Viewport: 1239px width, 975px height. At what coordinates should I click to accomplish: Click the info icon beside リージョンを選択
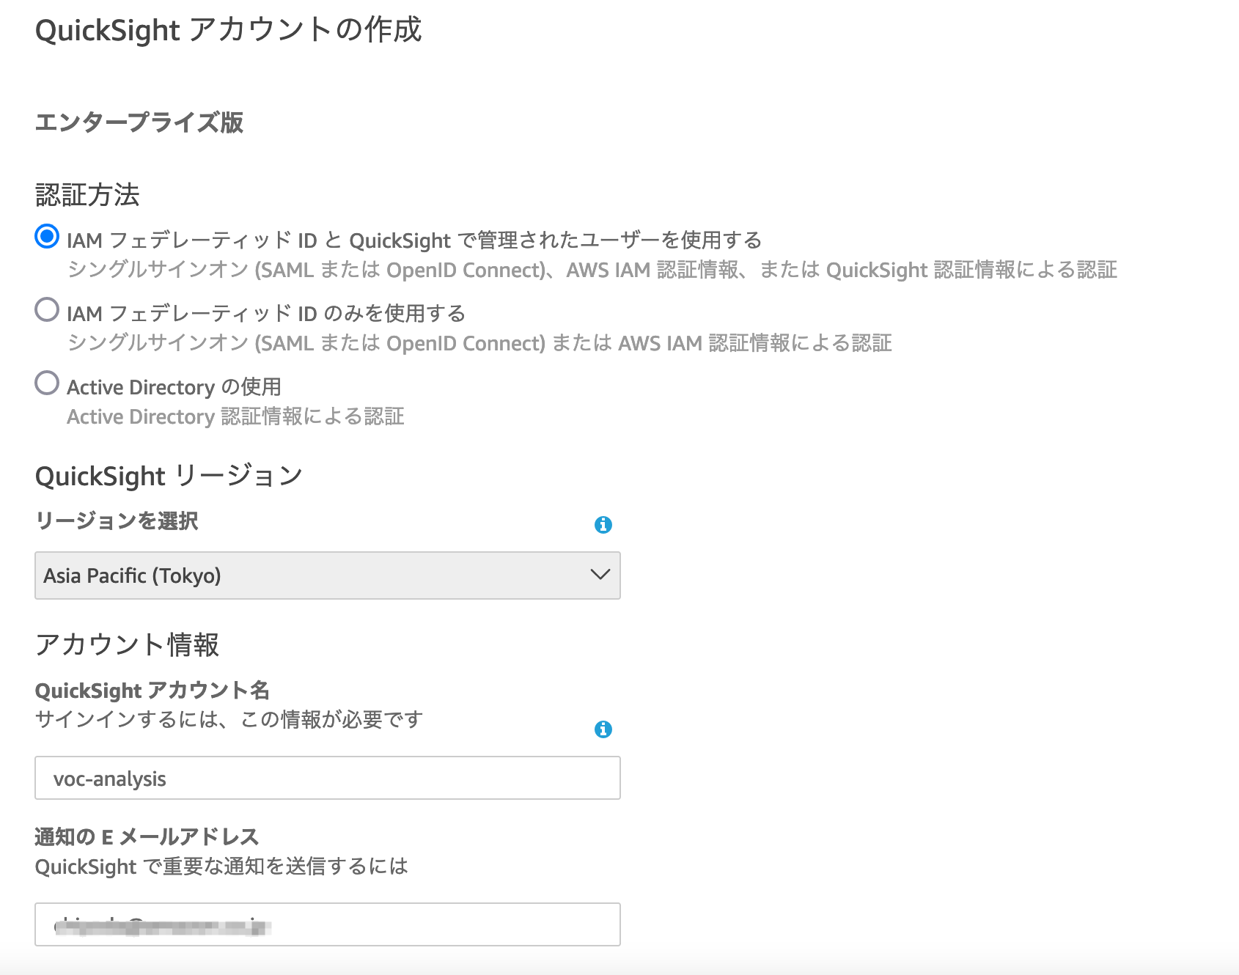point(603,524)
